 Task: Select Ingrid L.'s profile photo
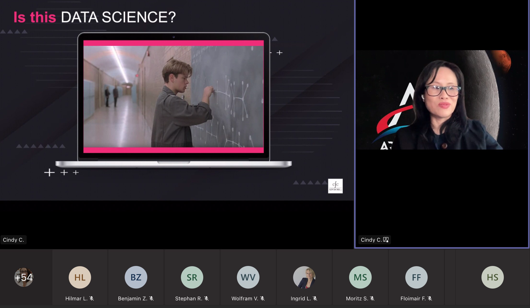click(x=304, y=277)
